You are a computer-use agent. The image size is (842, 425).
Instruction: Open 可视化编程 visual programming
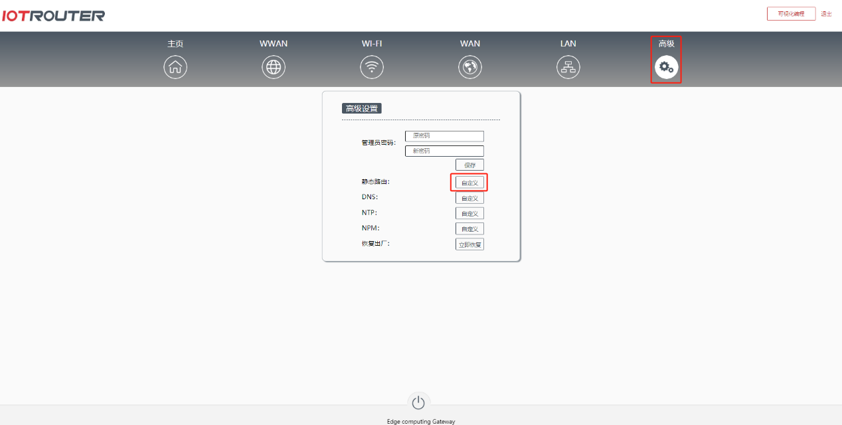point(791,13)
